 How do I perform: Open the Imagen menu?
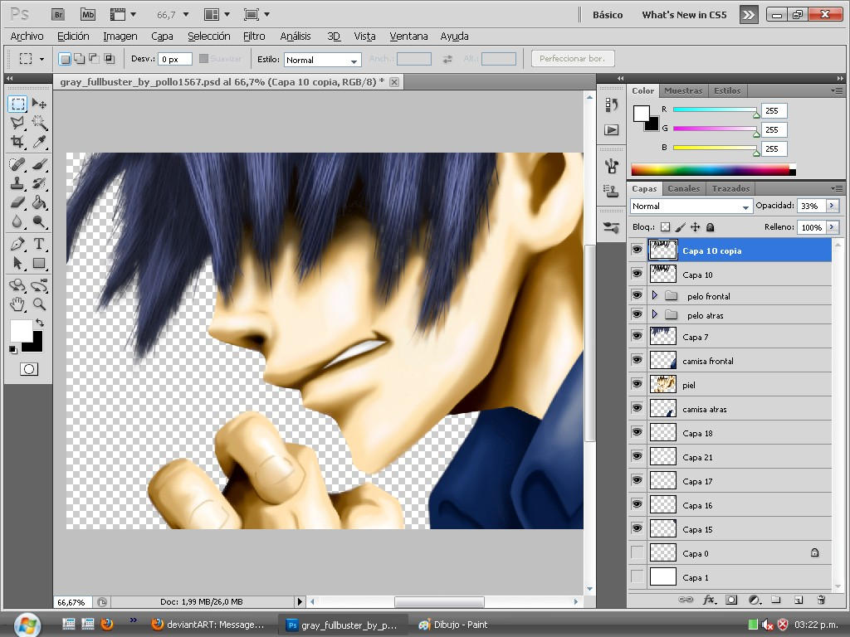(120, 36)
